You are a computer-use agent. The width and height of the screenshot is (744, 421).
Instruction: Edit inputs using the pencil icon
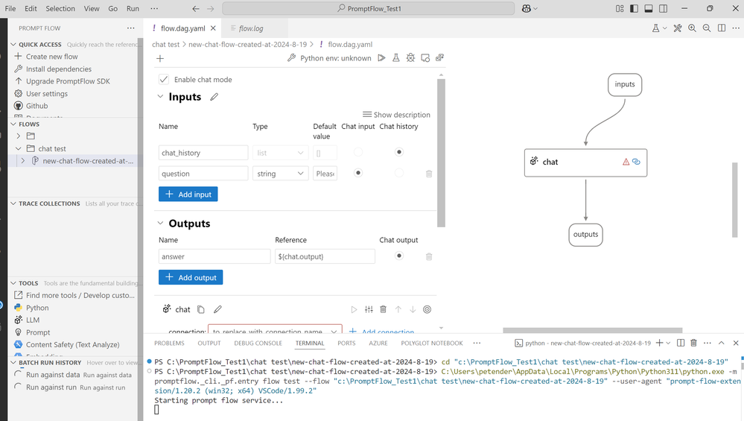214,97
